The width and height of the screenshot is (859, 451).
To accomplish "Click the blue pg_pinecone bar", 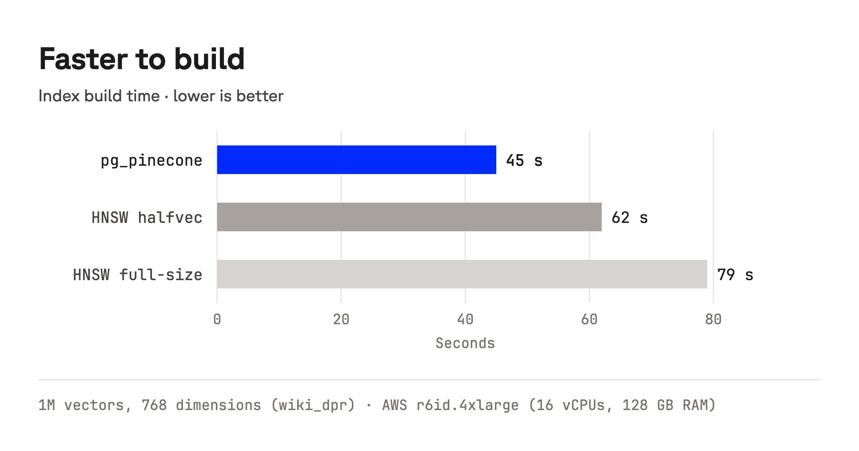I will [x=356, y=160].
